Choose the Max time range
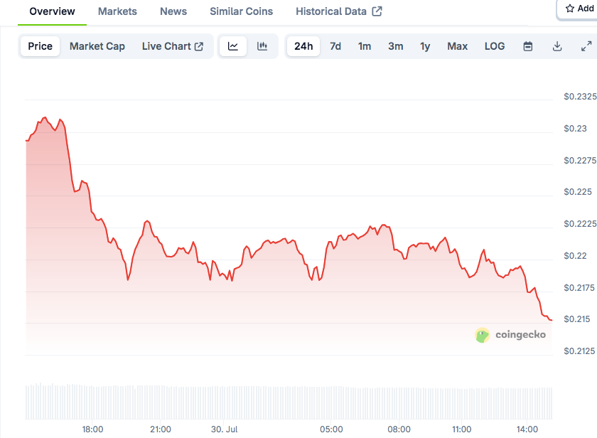Image resolution: width=597 pixels, height=438 pixels. pos(457,46)
